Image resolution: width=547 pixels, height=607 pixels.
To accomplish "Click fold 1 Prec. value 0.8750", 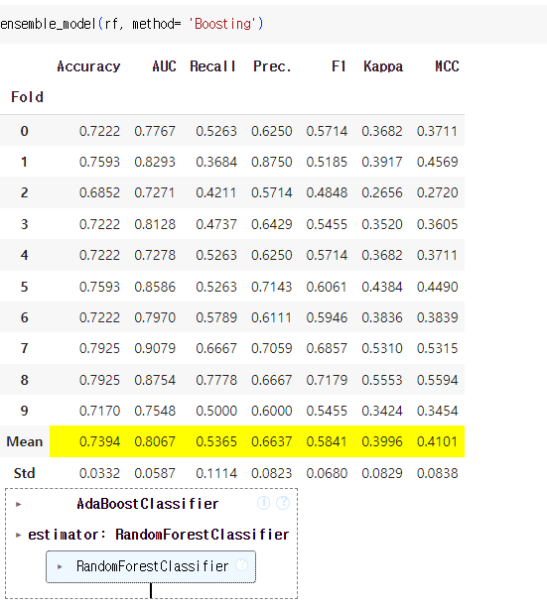I will (x=272, y=162).
